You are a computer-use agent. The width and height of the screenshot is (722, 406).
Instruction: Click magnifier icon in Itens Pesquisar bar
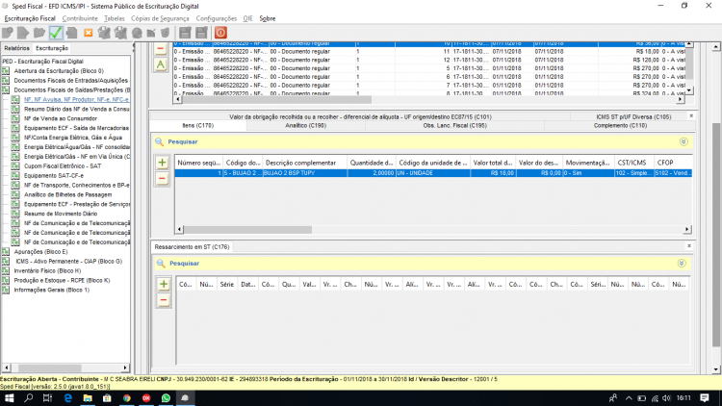point(159,141)
